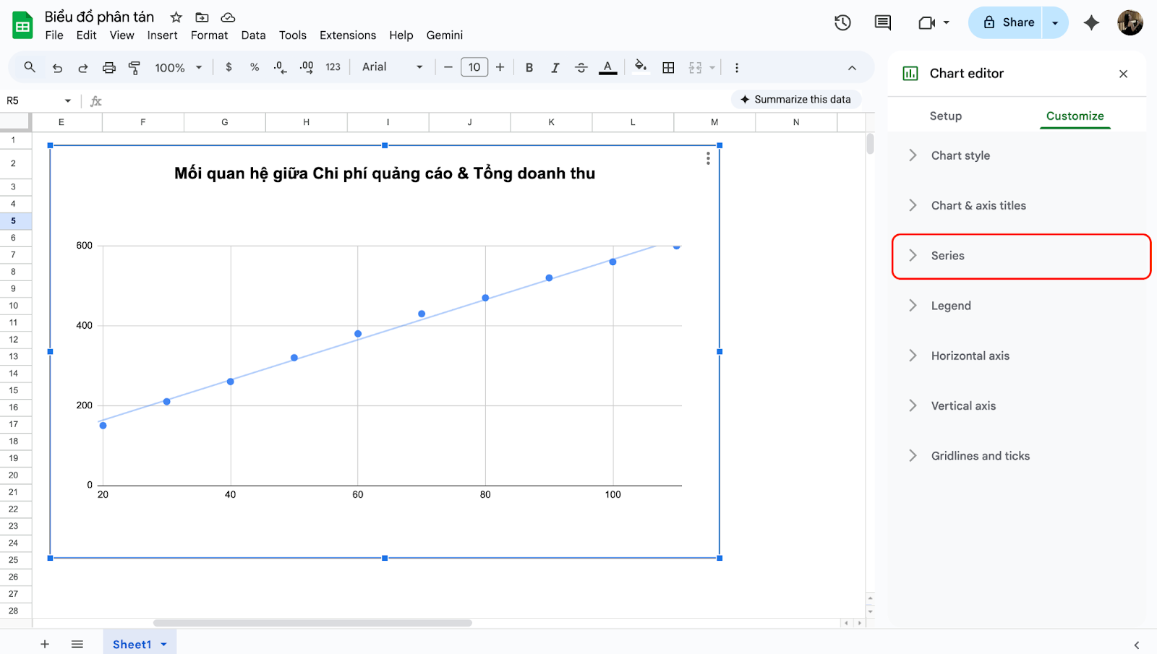Open the Arial font dropdown
Screen dimensions: 1157x654
392,67
